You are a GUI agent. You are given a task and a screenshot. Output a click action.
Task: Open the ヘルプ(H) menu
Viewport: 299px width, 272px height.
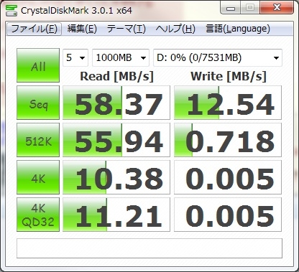click(175, 29)
